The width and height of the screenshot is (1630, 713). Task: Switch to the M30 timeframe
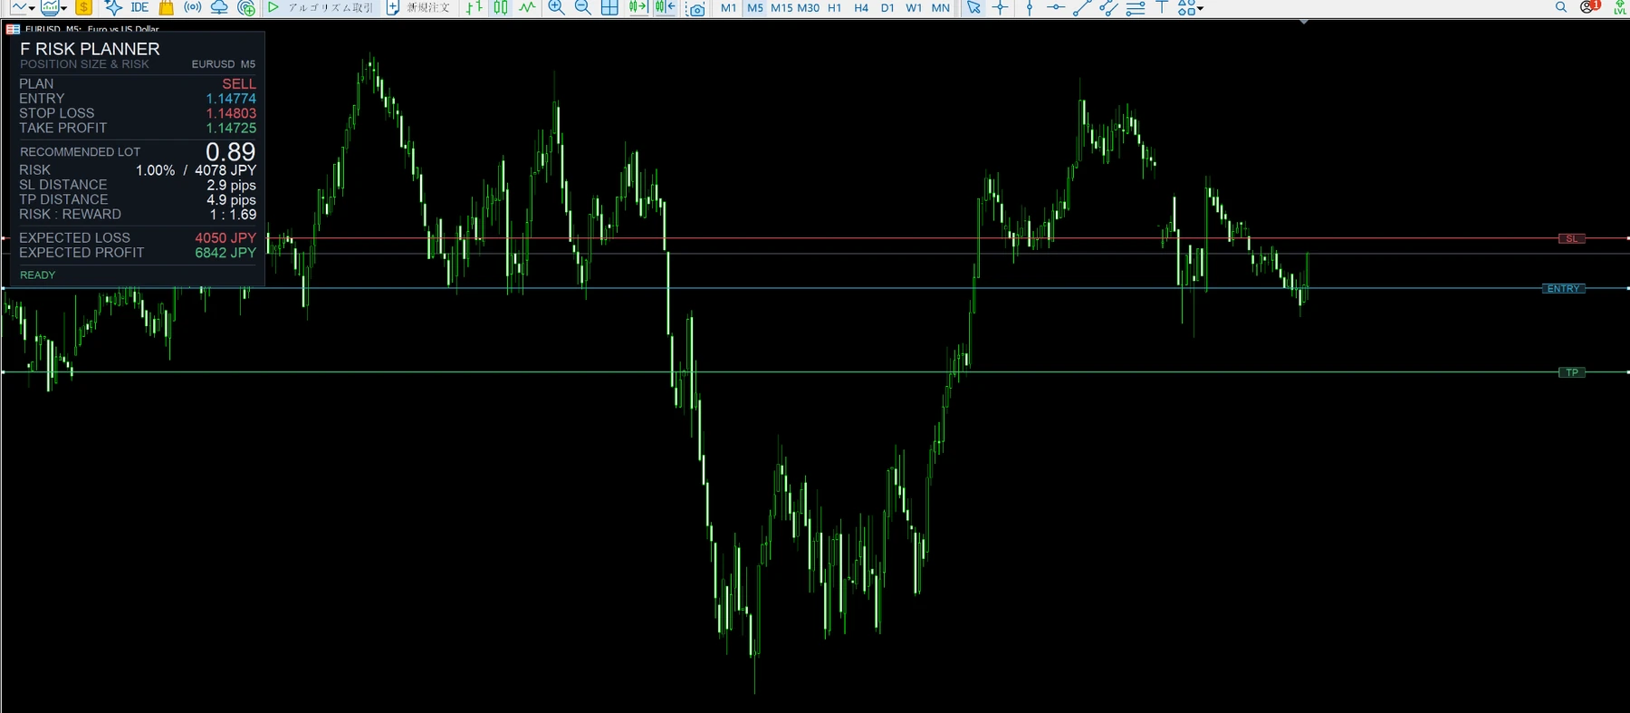(809, 7)
